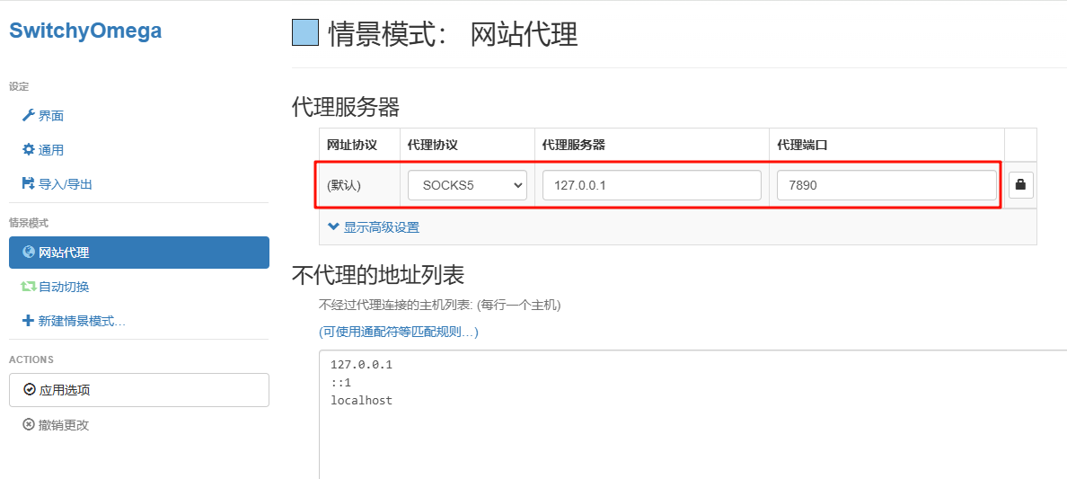1067x479 pixels.
Task: Click the globe icon beside 网站代理
Action: [28, 253]
